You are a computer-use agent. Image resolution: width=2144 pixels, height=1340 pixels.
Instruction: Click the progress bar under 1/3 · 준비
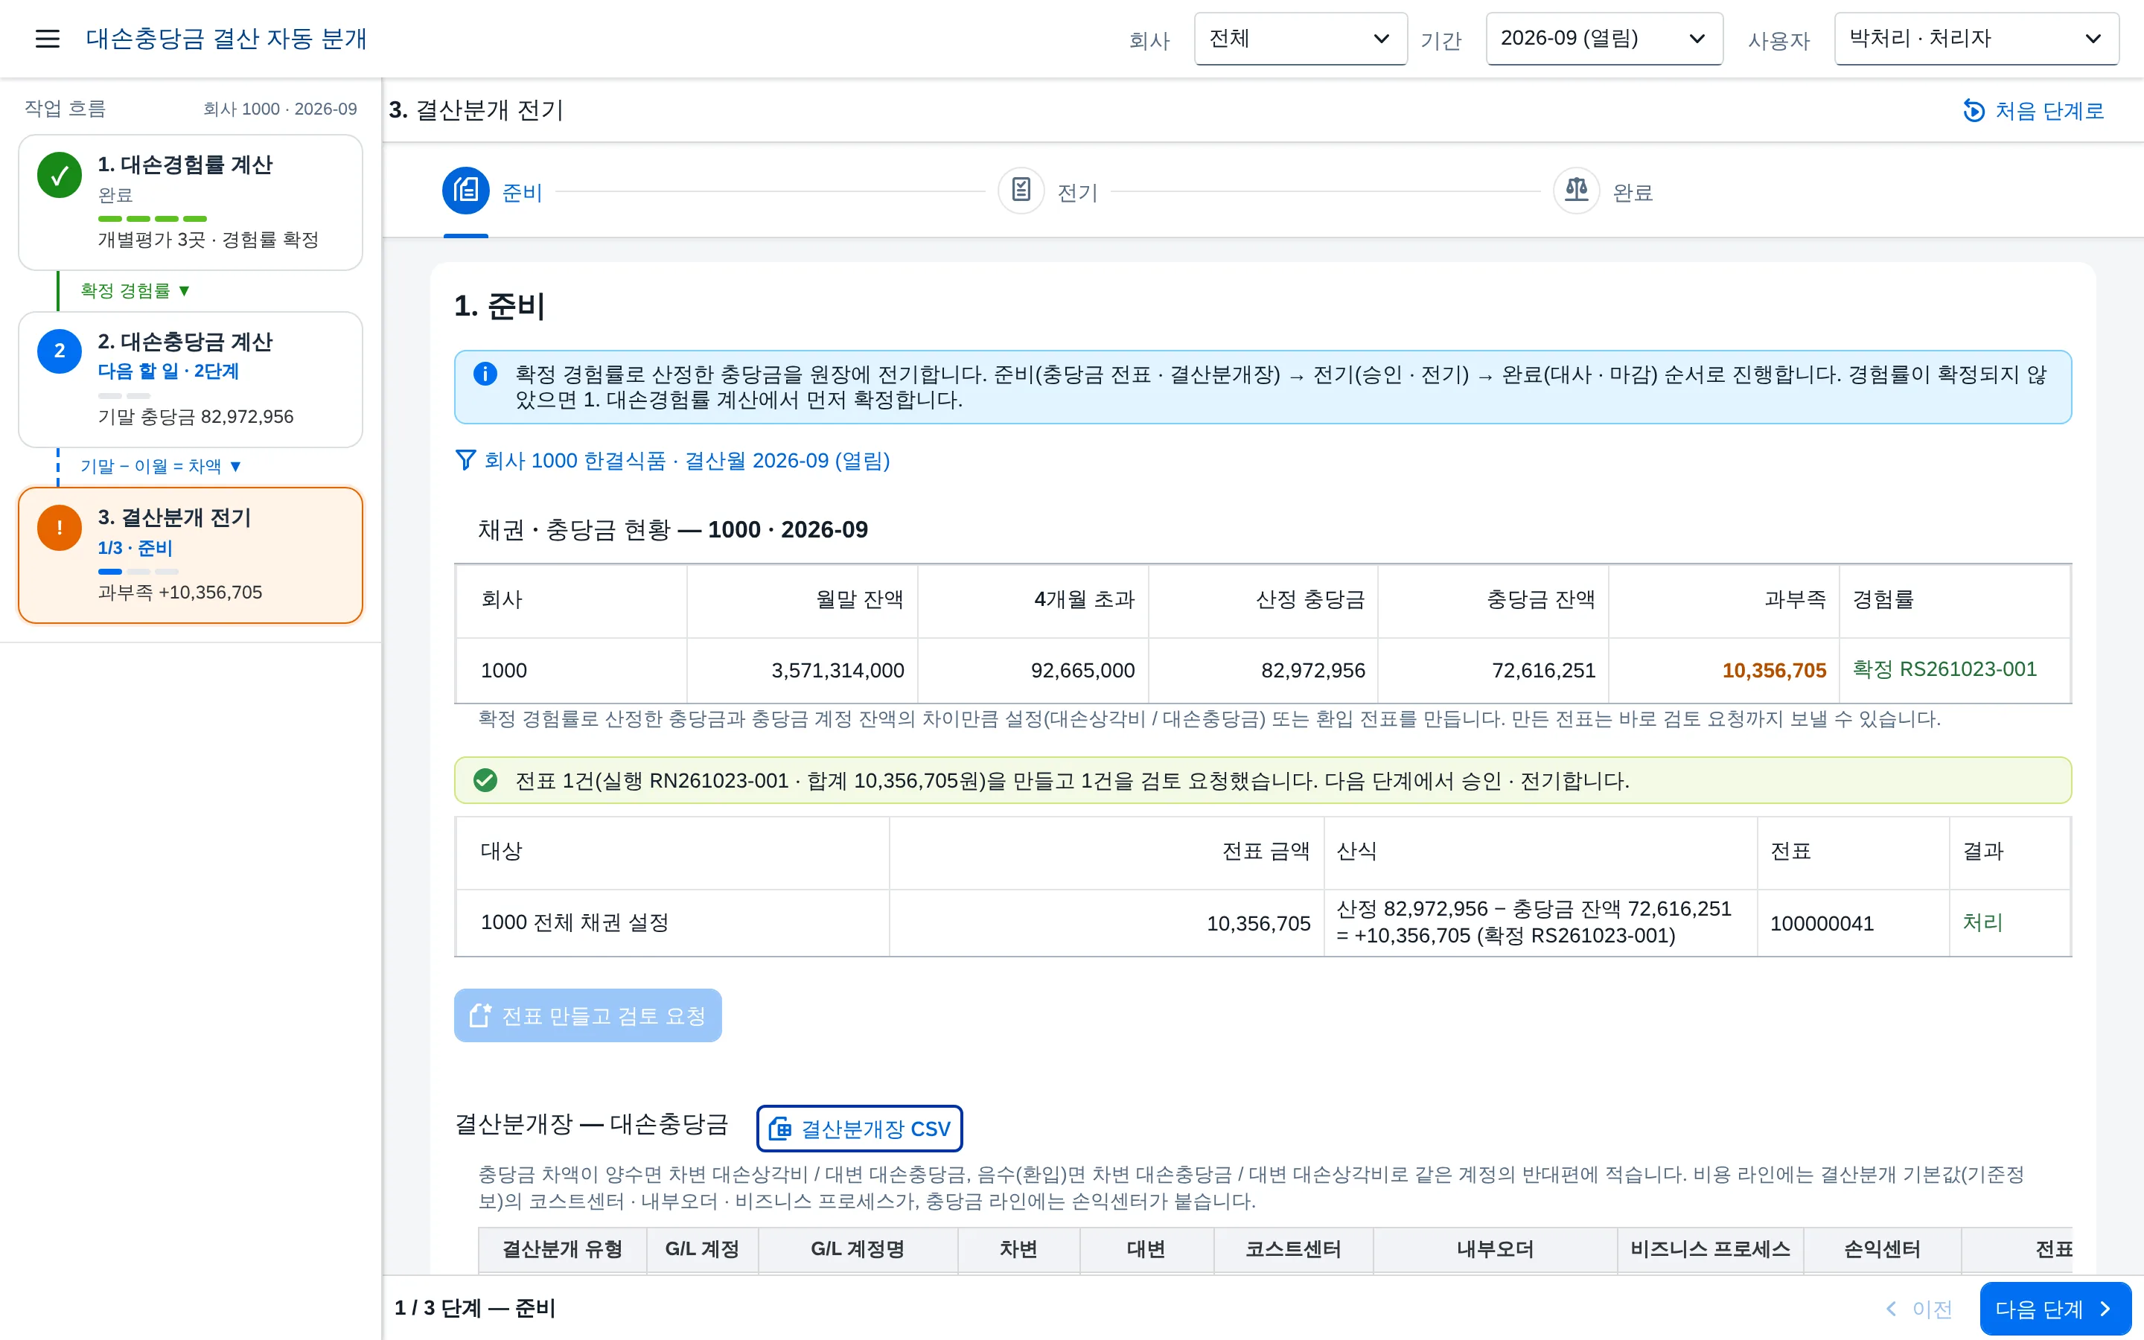pyautogui.click(x=138, y=572)
